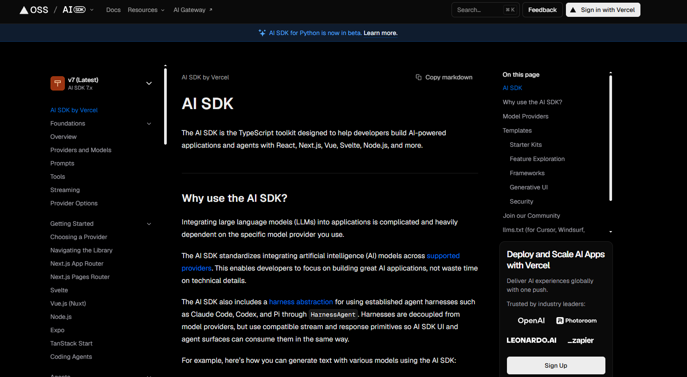This screenshot has width=687, height=377.
Task: Jump to Why use the AI SDK? section
Action: click(532, 102)
